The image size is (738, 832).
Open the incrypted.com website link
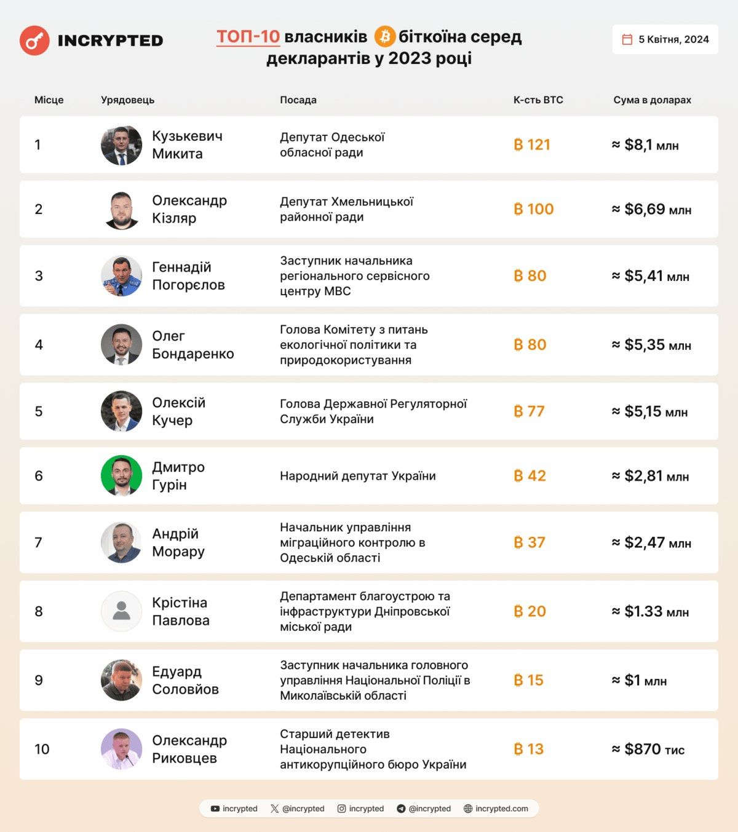[x=501, y=809]
